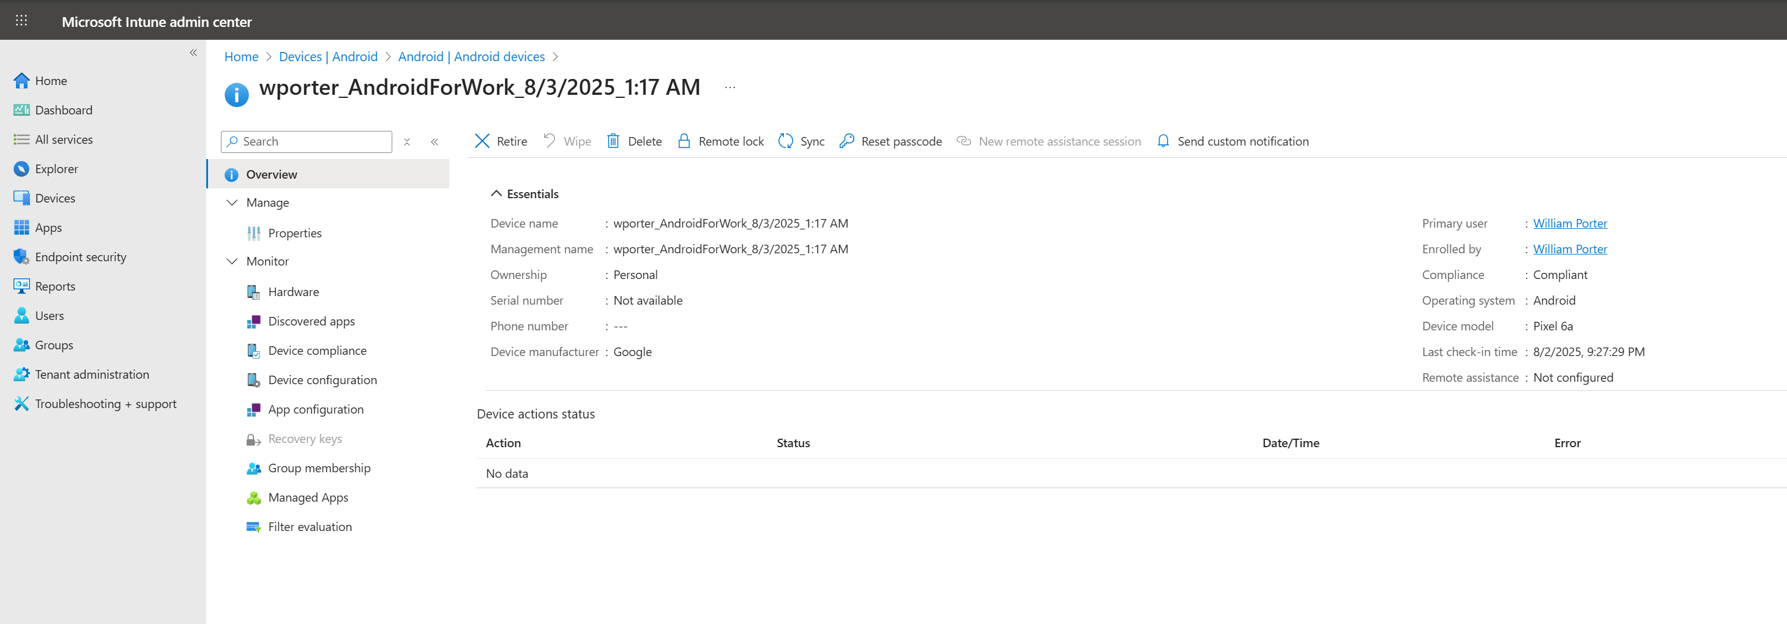The height and width of the screenshot is (624, 1787).
Task: Click Reset passcode key button
Action: (x=890, y=141)
